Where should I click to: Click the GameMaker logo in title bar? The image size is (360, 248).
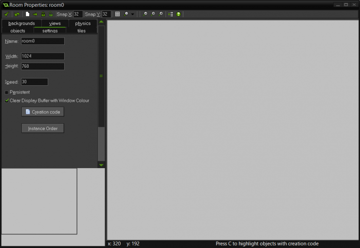[6, 5]
